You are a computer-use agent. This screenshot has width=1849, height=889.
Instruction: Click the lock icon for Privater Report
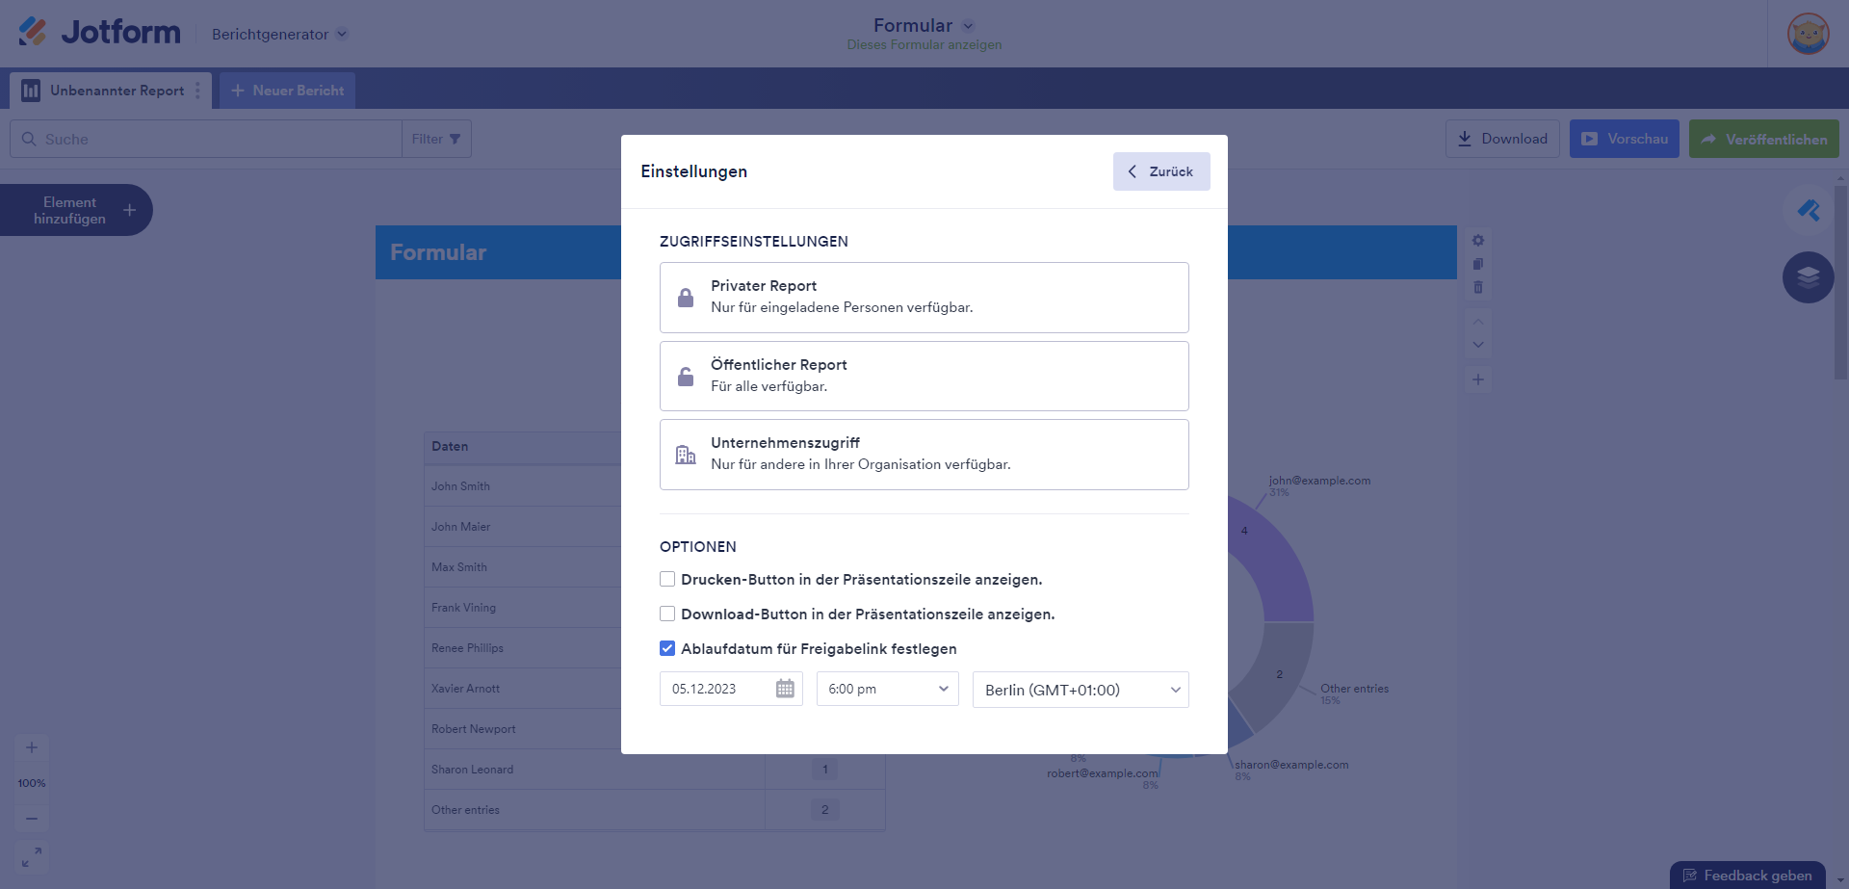[x=686, y=298]
